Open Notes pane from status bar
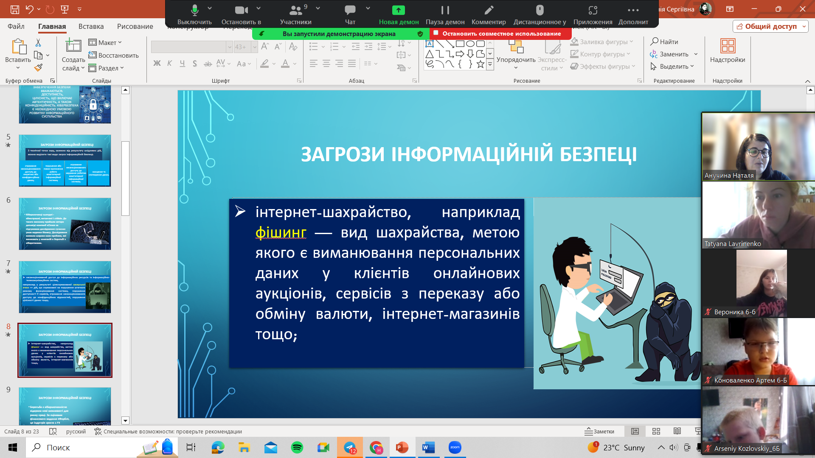 (599, 431)
